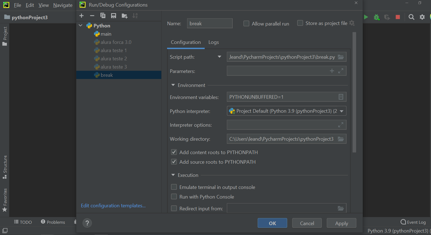Save configuration icon in dialog toolbar
431x235 pixels.
114,16
